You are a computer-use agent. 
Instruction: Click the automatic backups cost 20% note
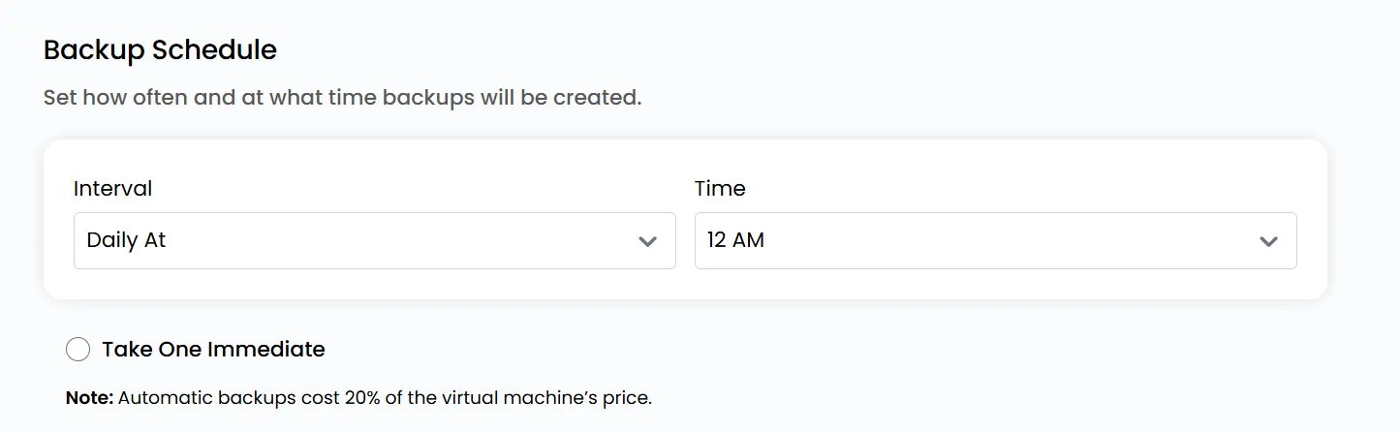pos(358,397)
